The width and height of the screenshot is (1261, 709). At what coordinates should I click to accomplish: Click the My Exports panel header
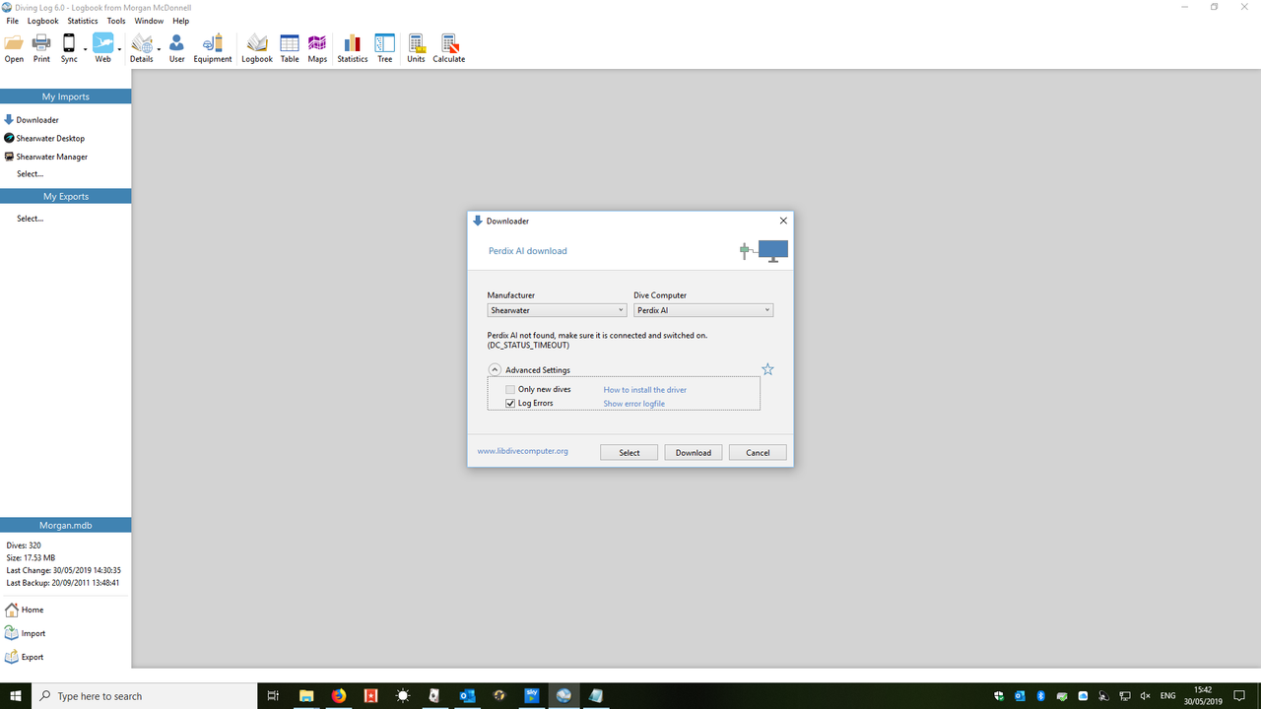65,196
